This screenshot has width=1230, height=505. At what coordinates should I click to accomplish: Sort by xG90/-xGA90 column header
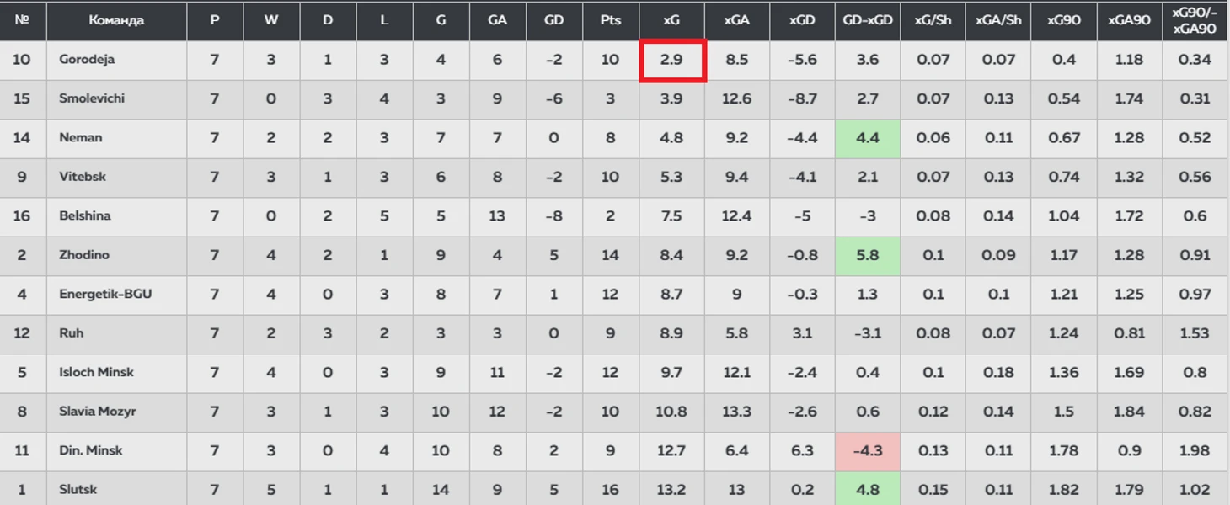[1195, 20]
